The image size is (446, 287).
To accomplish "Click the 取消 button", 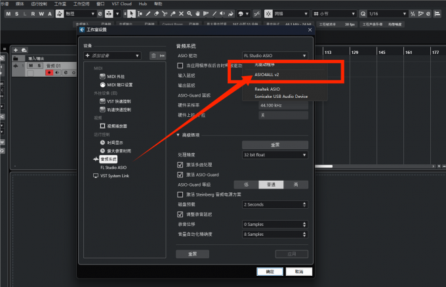I will tap(299, 272).
